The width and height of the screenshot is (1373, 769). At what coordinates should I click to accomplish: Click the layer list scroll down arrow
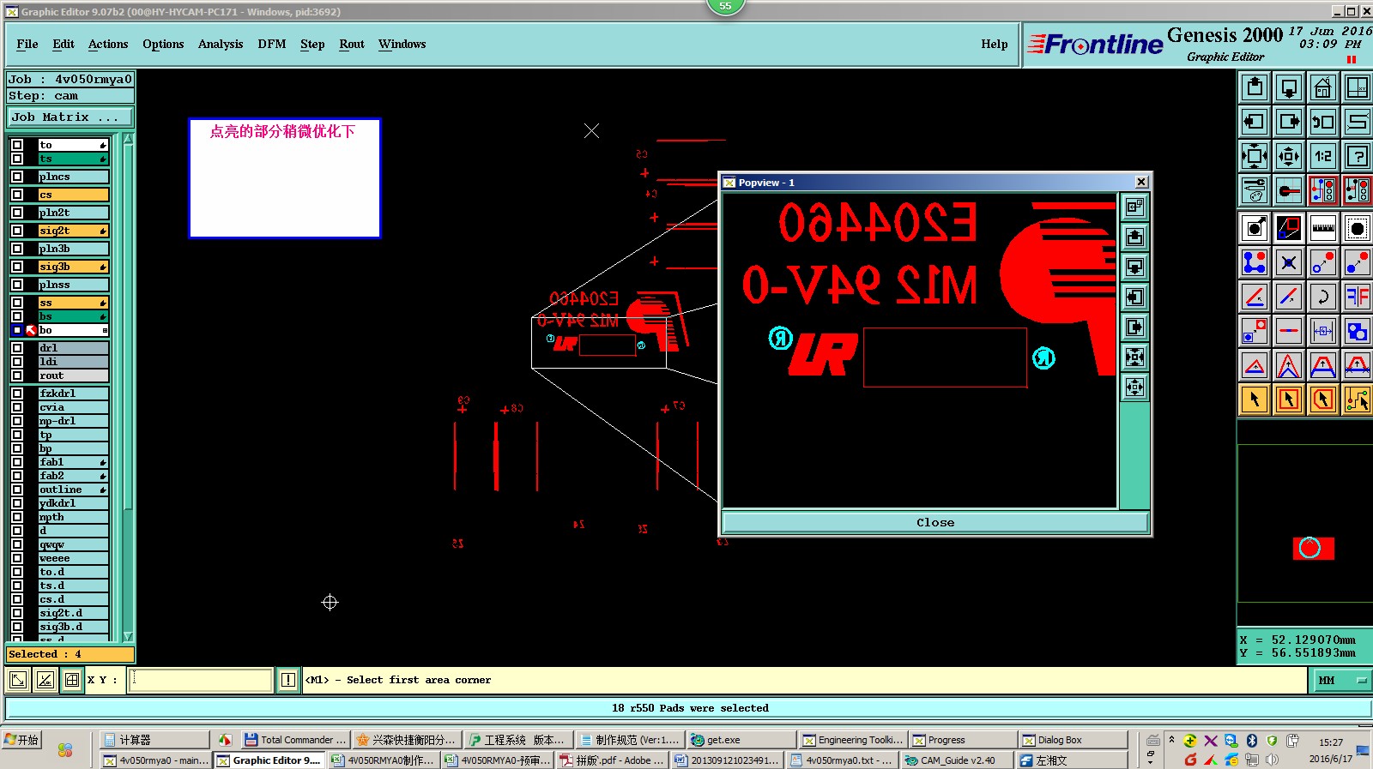pos(128,636)
